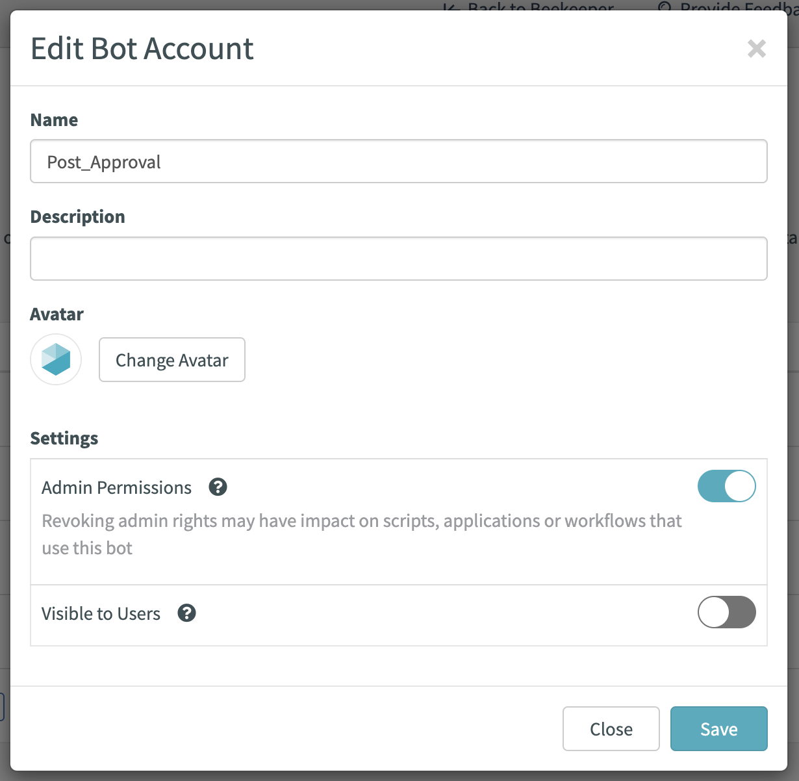Click the Description field label
The image size is (799, 781).
(x=78, y=217)
